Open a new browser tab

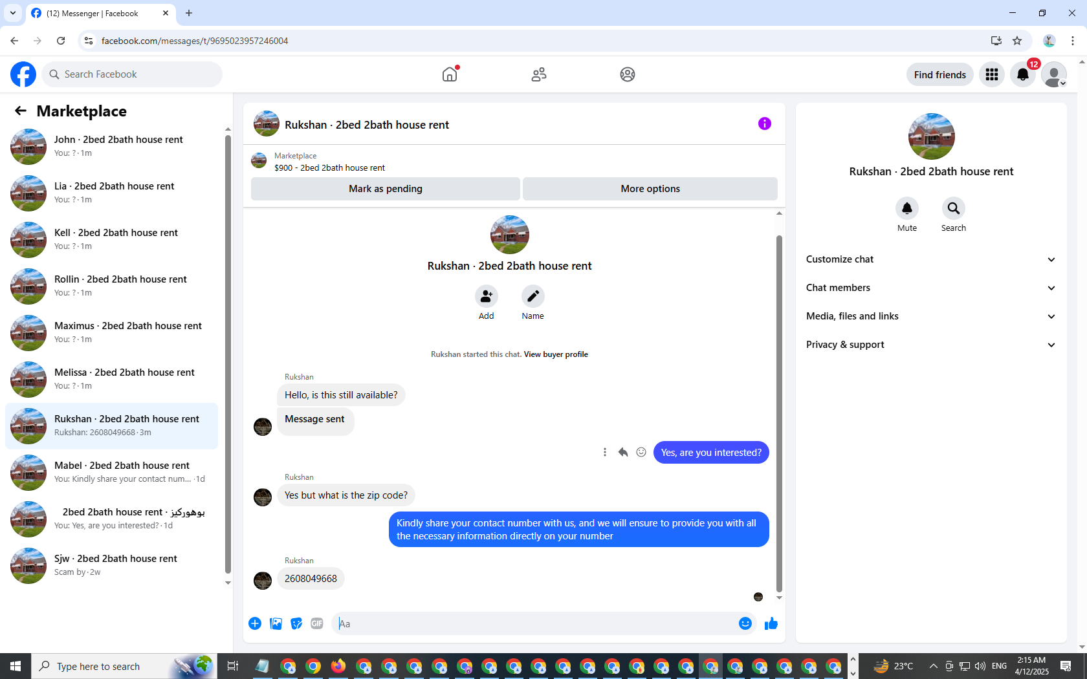tap(189, 13)
